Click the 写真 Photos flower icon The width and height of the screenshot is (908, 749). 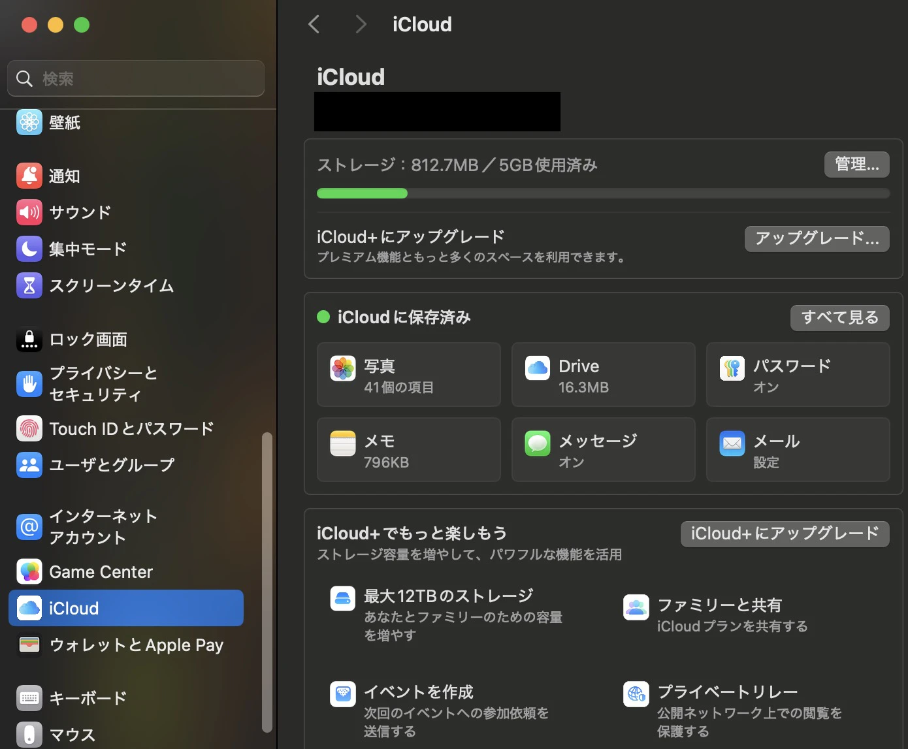coord(343,368)
